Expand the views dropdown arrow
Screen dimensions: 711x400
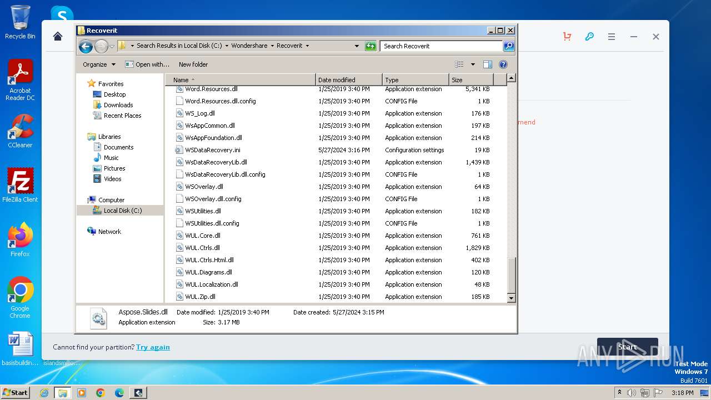point(473,64)
